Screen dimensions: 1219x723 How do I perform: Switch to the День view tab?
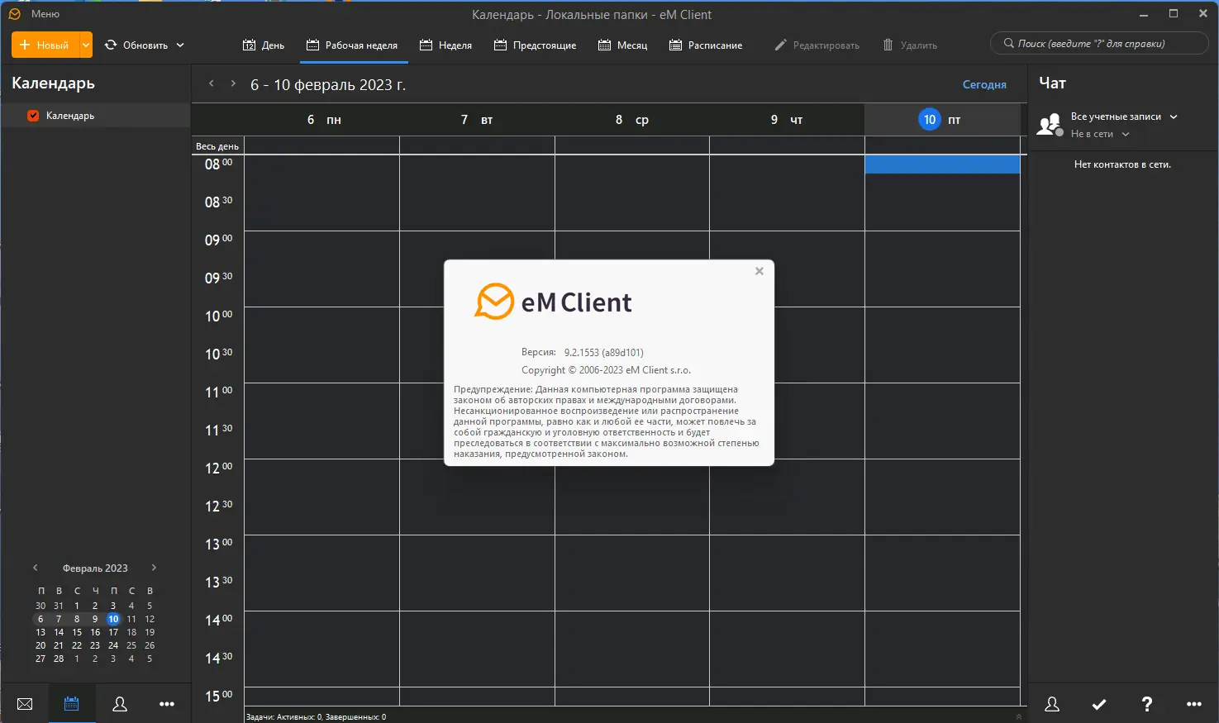click(263, 45)
